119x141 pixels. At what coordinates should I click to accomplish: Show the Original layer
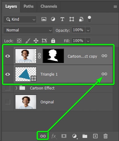coord(8,102)
